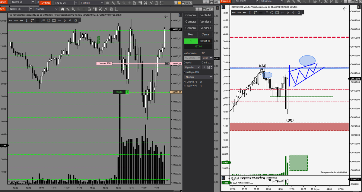Select ellipse tool in 30 Minuto drawing toolbar
The width and height of the screenshot is (362, 192).
click(271, 13)
